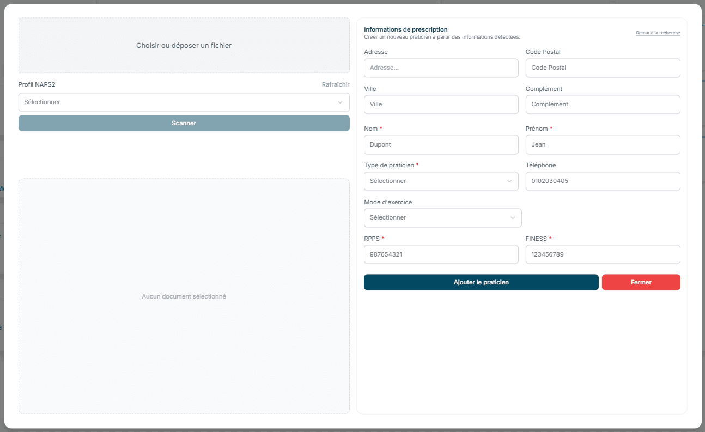Click the 'Informations de prescription' heading
The image size is (705, 432).
click(406, 29)
